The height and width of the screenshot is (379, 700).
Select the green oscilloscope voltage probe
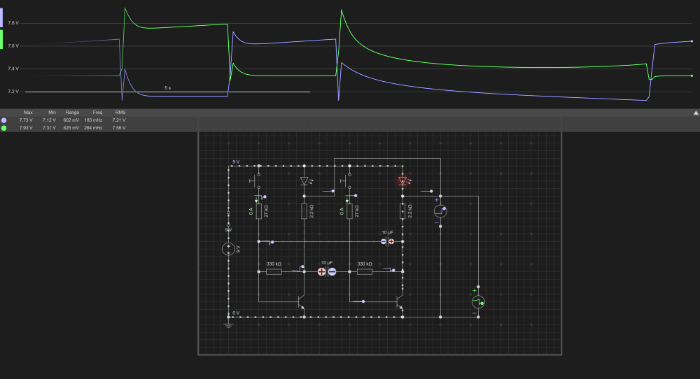[478, 301]
